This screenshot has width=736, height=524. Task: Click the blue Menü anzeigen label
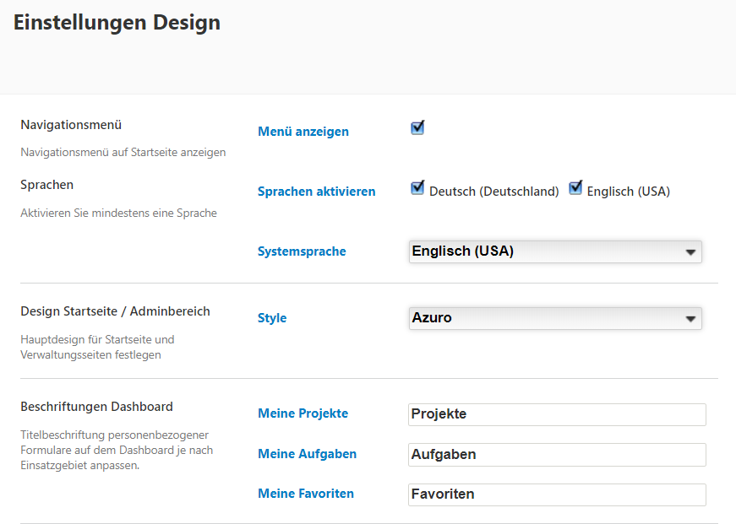pos(303,132)
